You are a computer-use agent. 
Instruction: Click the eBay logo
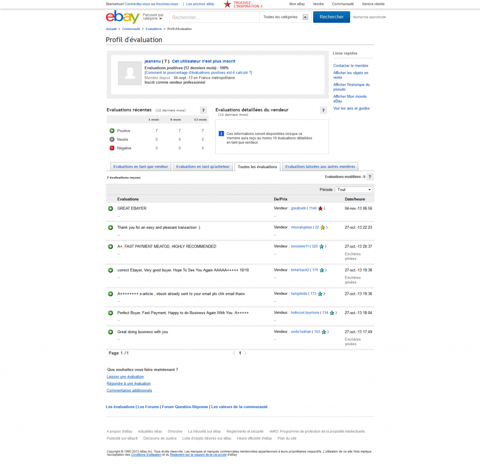click(x=122, y=17)
